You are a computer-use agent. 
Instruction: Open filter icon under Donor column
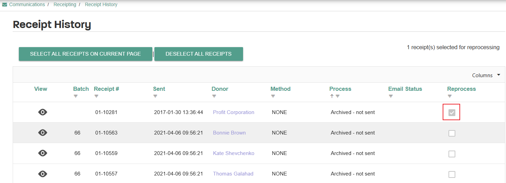pyautogui.click(x=214, y=96)
